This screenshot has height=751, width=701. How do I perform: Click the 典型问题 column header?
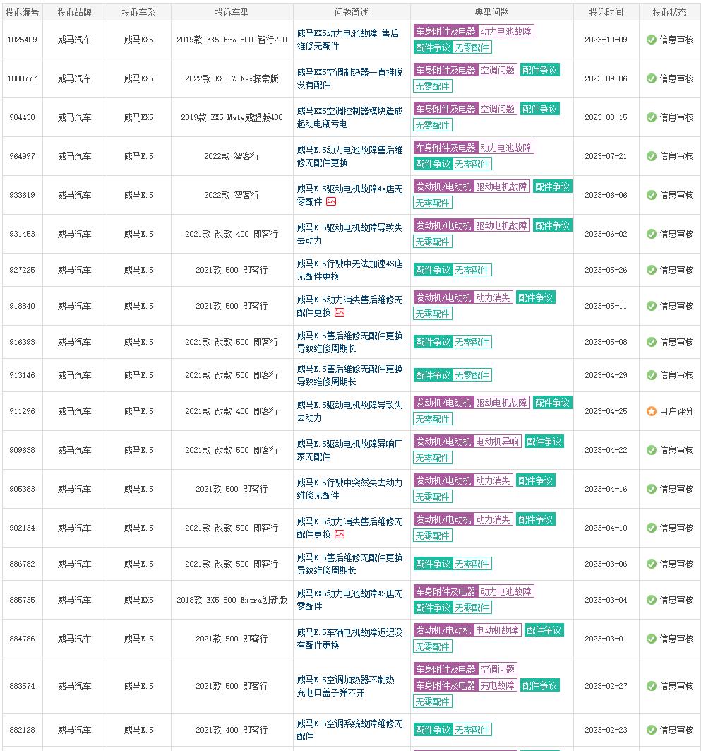pyautogui.click(x=491, y=12)
